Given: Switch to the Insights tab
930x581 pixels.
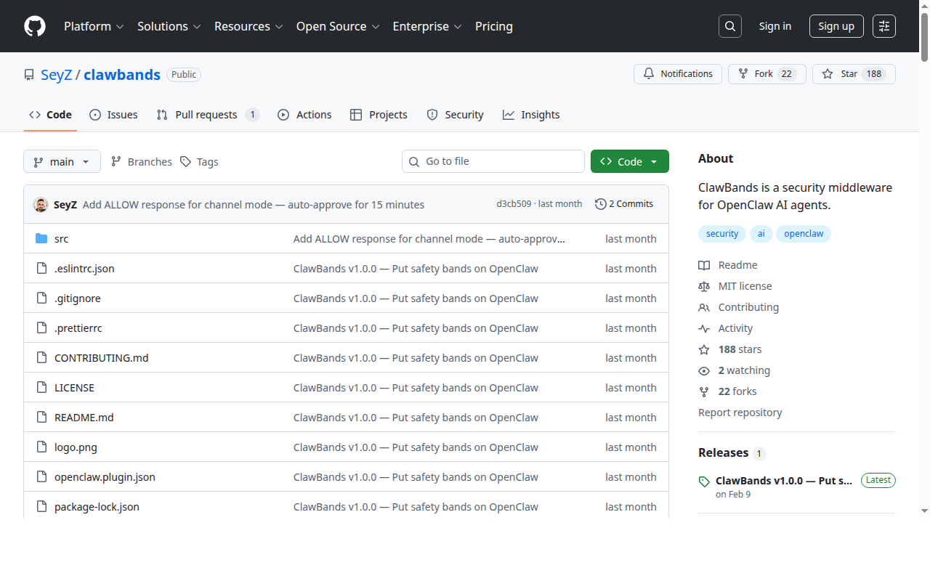Looking at the screenshot, I should (x=531, y=115).
